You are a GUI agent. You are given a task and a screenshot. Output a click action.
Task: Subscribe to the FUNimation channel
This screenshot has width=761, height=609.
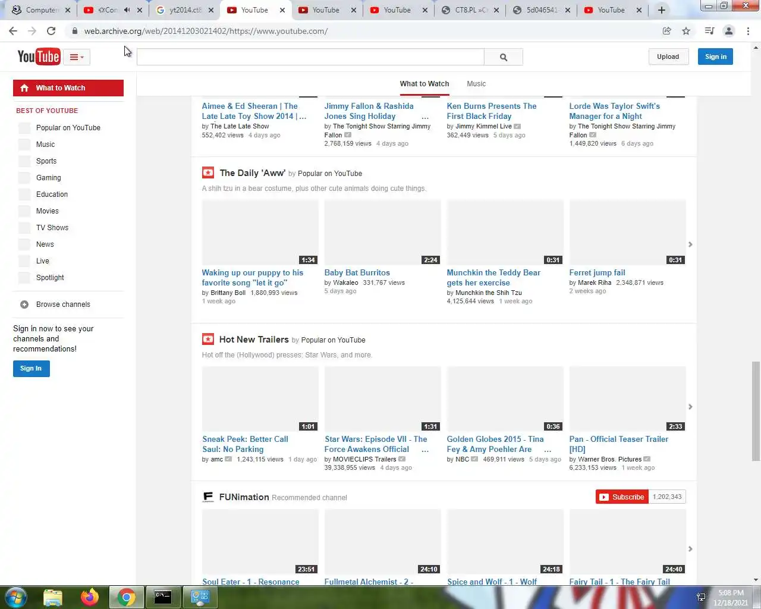(622, 497)
